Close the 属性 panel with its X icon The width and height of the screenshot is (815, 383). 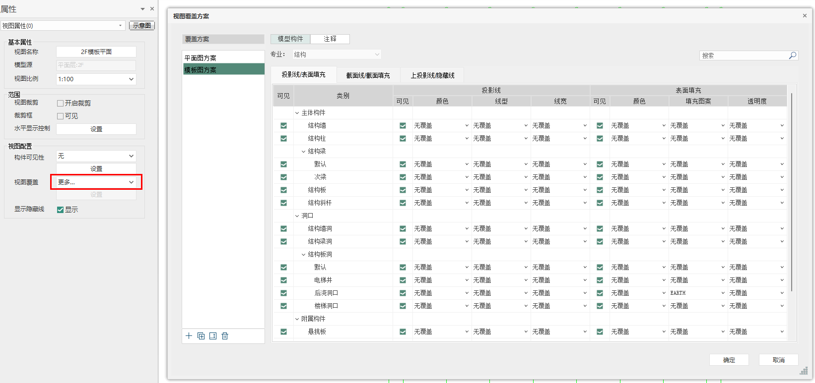pyautogui.click(x=152, y=9)
